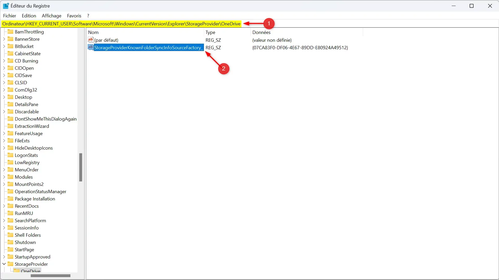Expand the StorageProvider tree node
The width and height of the screenshot is (499, 280).
point(4,264)
